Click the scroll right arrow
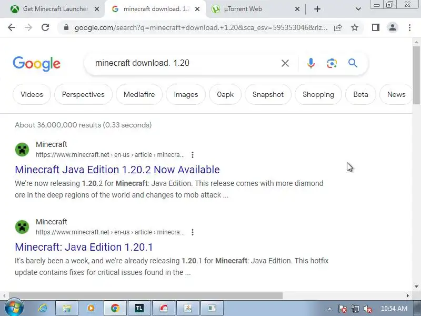The height and width of the screenshot is (316, 421). (x=407, y=295)
